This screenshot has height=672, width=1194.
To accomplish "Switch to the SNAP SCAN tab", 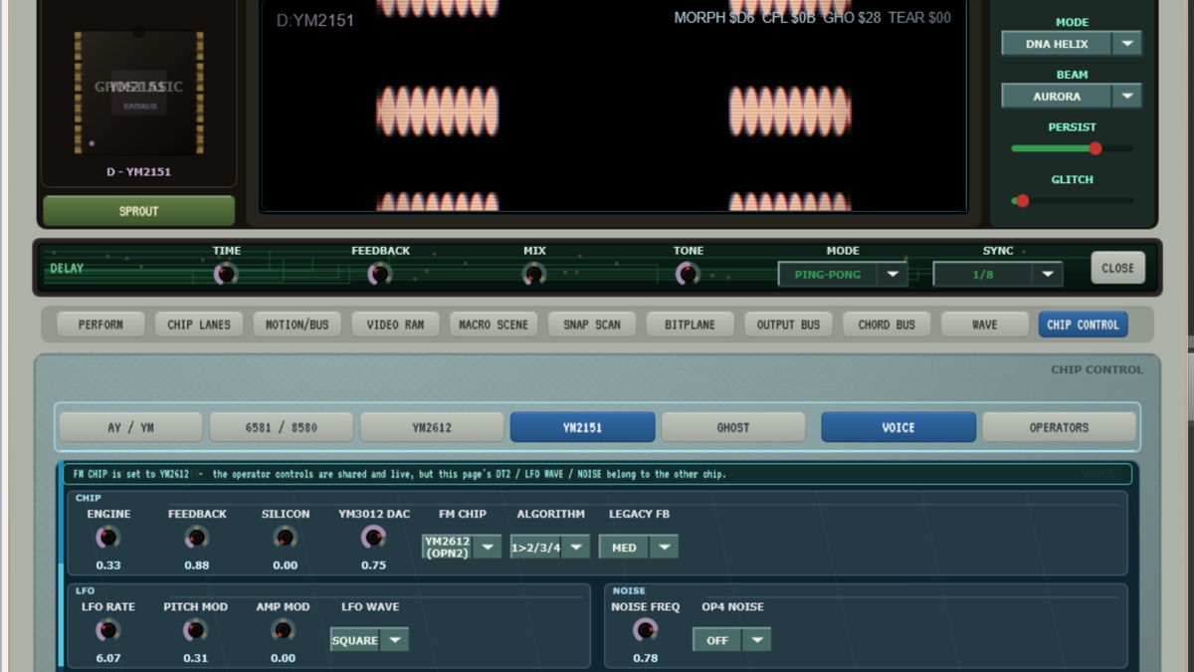I will pyautogui.click(x=592, y=325).
